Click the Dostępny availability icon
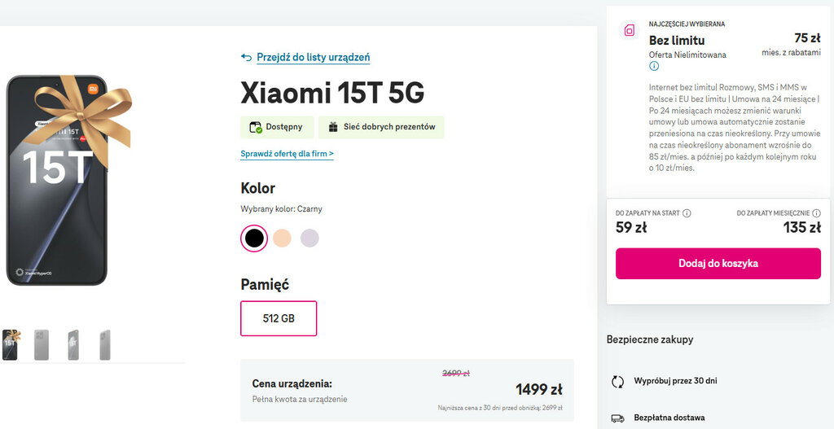Image resolution: width=834 pixels, height=429 pixels. coord(256,127)
